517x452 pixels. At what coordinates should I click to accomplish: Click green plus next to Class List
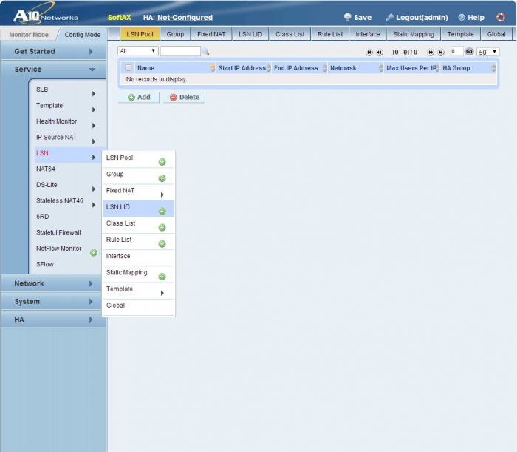pyautogui.click(x=162, y=228)
